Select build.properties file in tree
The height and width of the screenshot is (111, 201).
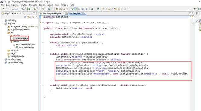[x=18, y=57]
